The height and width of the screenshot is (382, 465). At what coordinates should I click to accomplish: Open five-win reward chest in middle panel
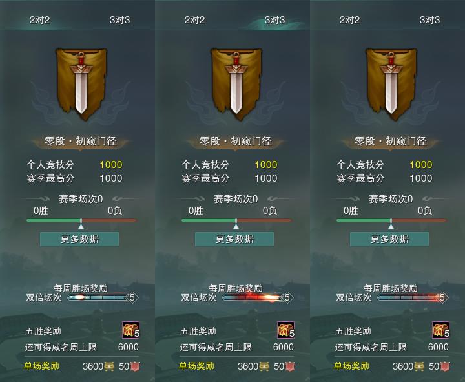pyautogui.click(x=286, y=330)
